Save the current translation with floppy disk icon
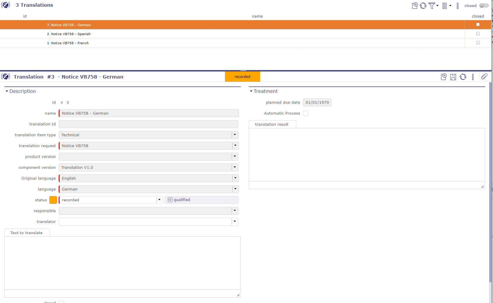 453,77
